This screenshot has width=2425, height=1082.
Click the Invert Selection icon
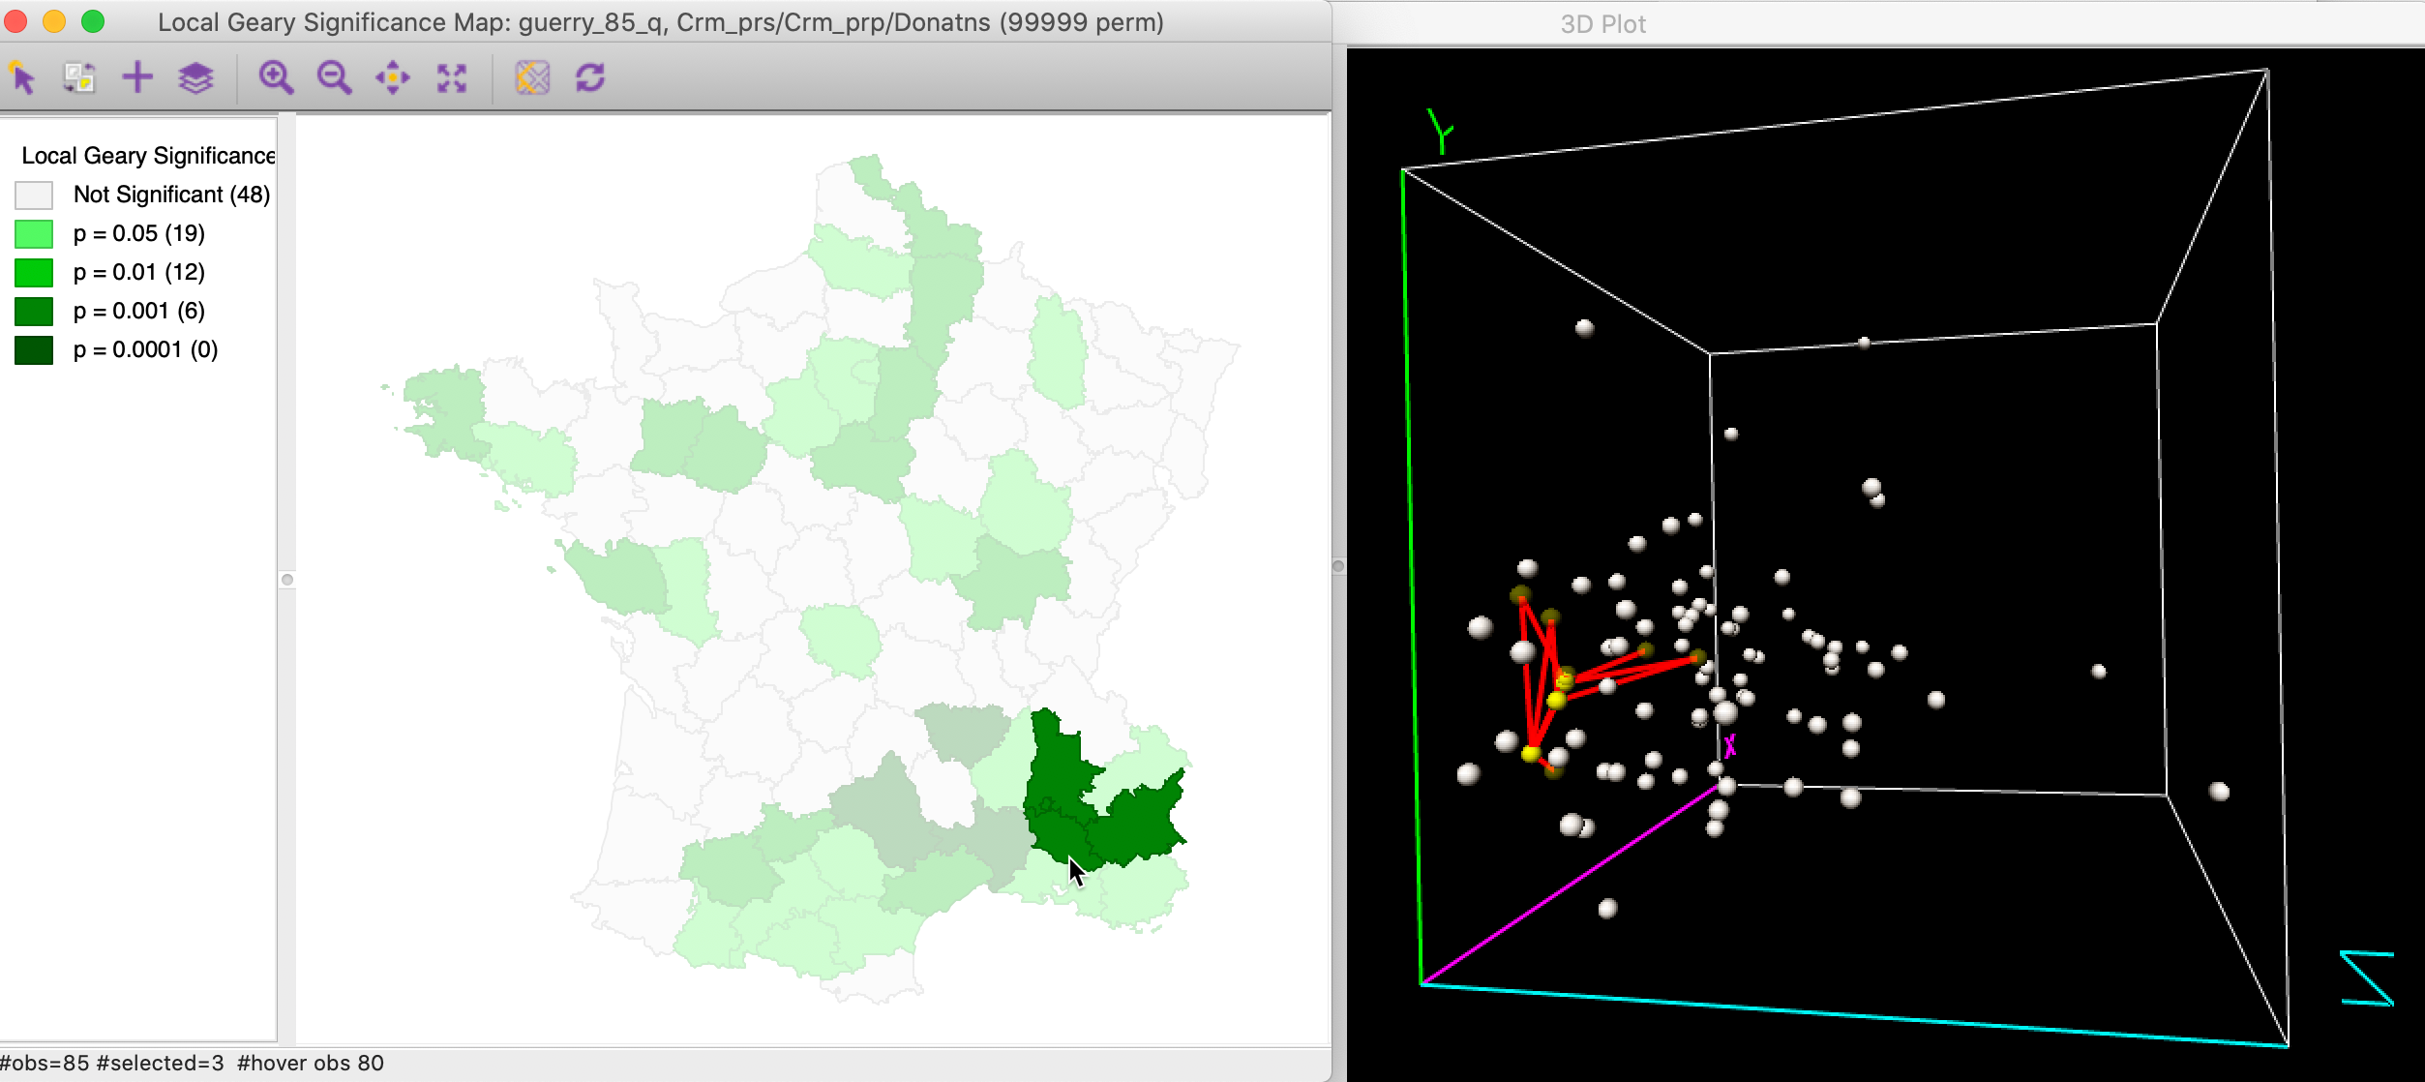[79, 77]
